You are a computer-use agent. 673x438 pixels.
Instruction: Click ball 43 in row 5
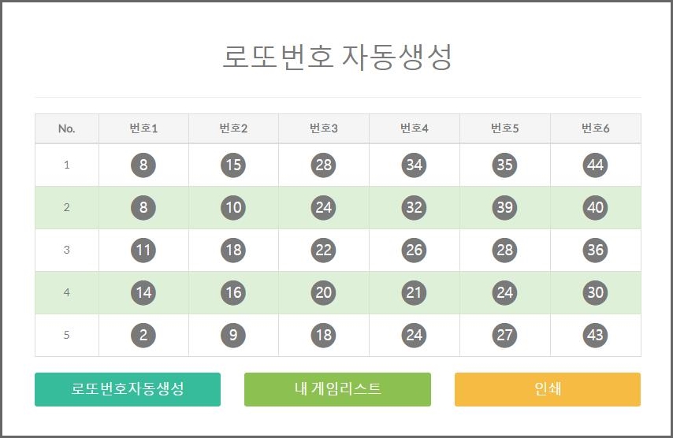[595, 335]
